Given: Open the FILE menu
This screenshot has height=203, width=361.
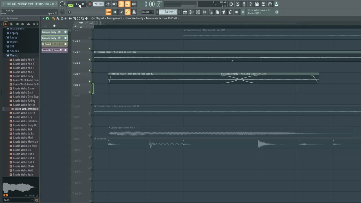Looking at the screenshot, I should [x=4, y=4].
